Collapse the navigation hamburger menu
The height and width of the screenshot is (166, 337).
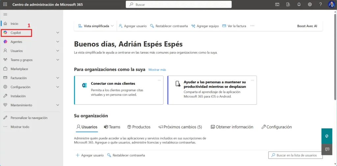tap(5, 14)
